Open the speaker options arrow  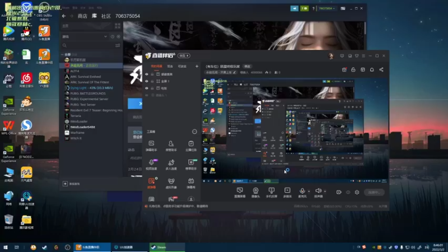click(325, 192)
